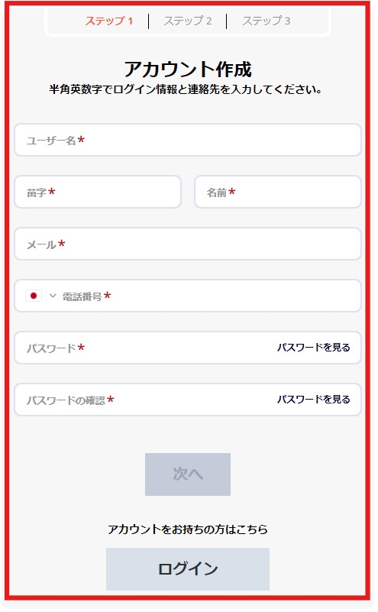Click the アカウントをお持ちの方はこちら text

pyautogui.click(x=188, y=529)
